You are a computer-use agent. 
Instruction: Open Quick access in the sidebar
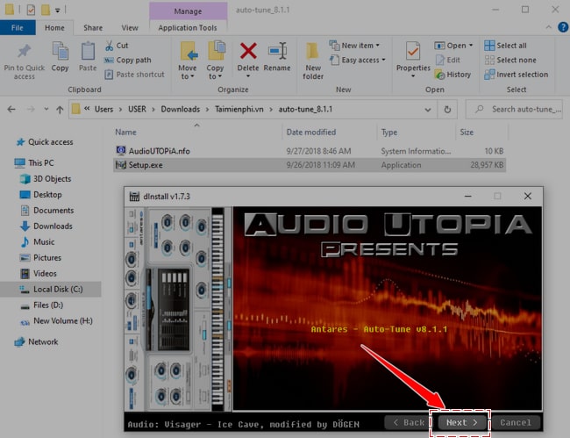[45, 142]
